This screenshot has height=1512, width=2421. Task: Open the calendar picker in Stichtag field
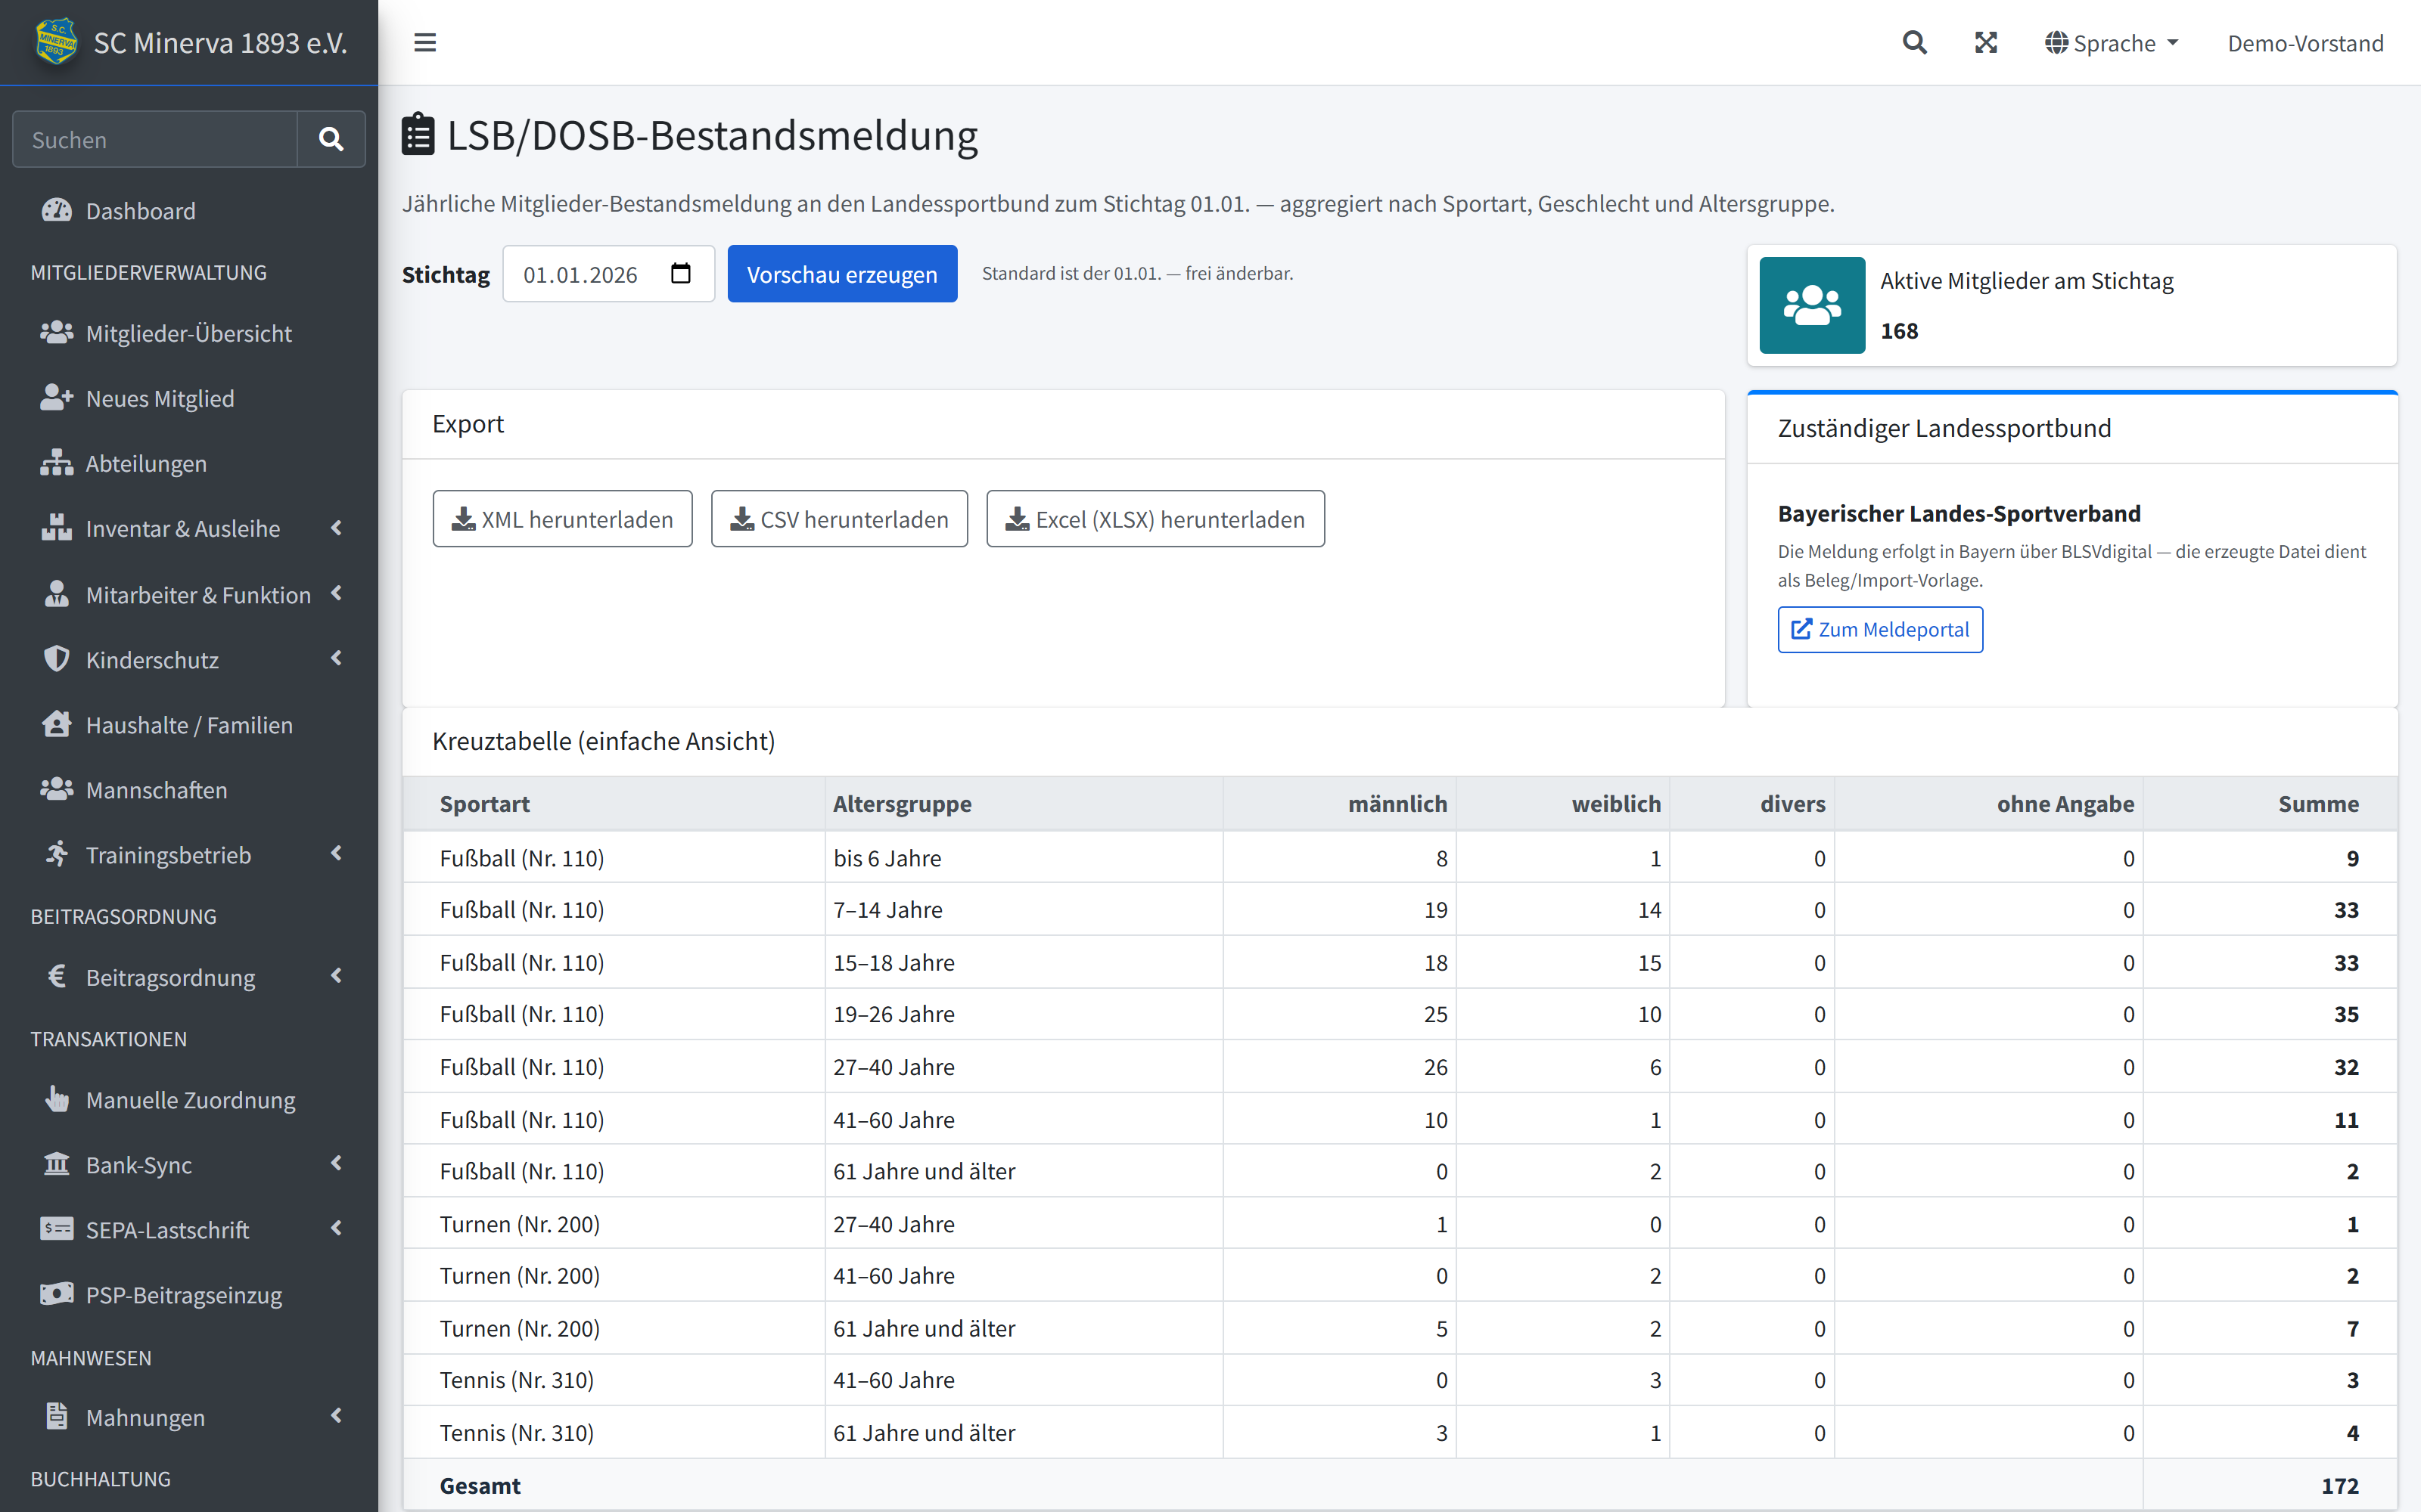coord(680,273)
